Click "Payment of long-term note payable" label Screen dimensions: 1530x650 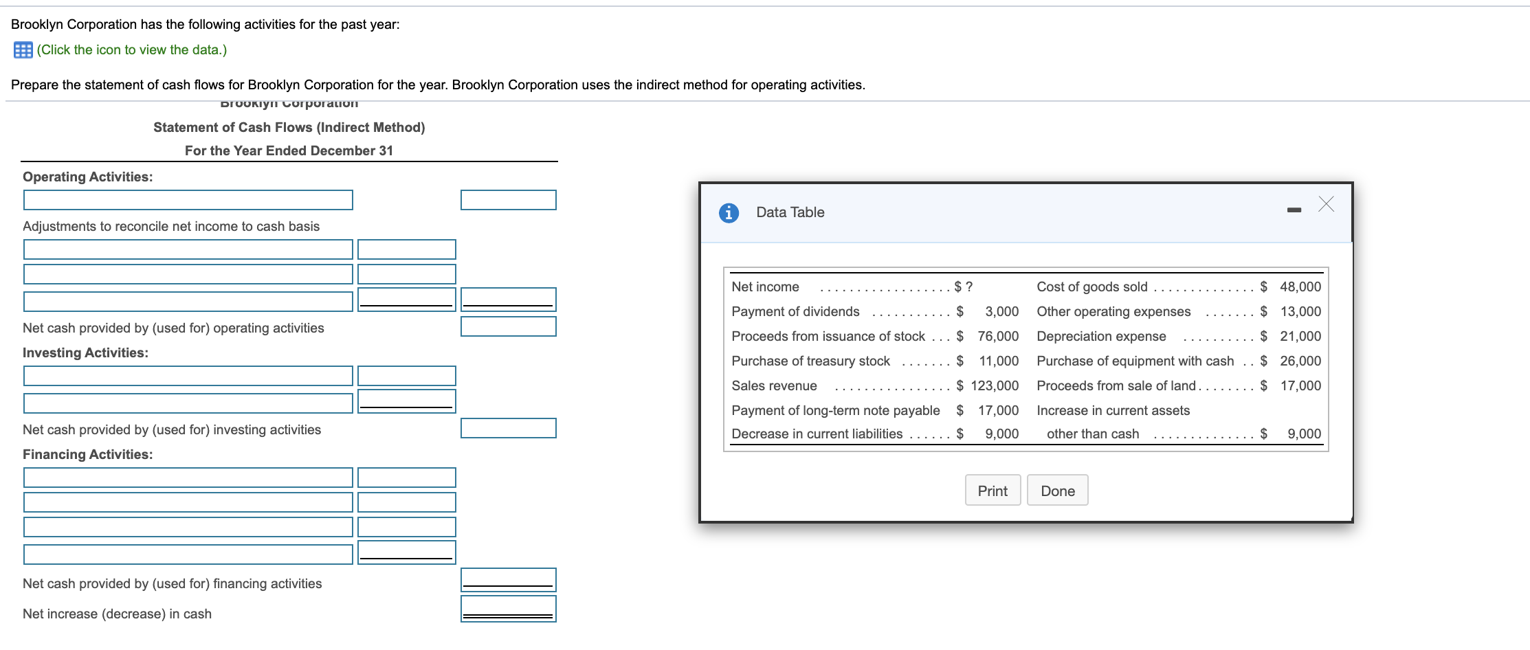point(836,410)
